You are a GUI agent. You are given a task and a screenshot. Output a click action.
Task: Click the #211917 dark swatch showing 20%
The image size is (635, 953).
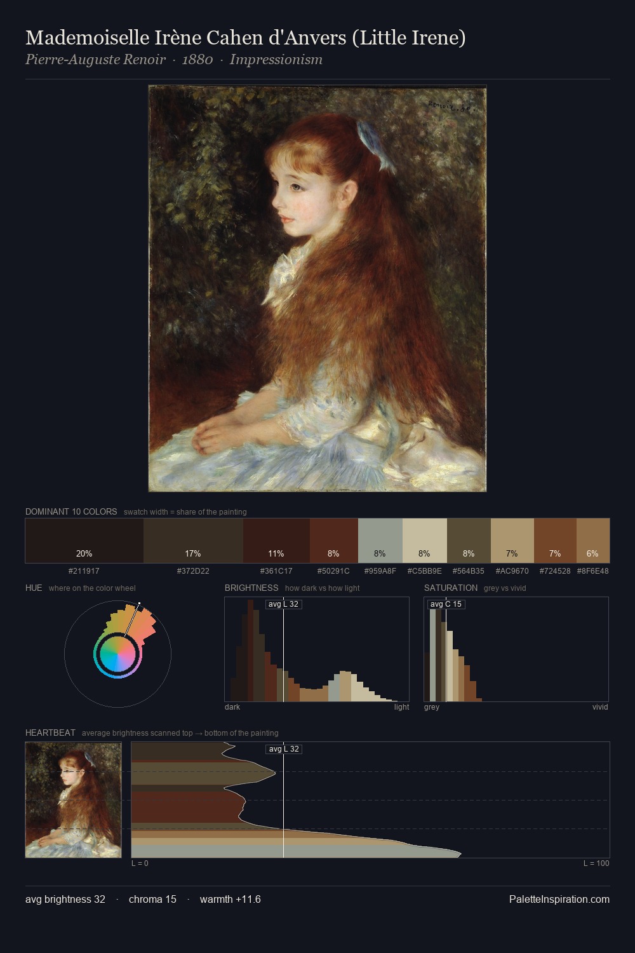[84, 541]
